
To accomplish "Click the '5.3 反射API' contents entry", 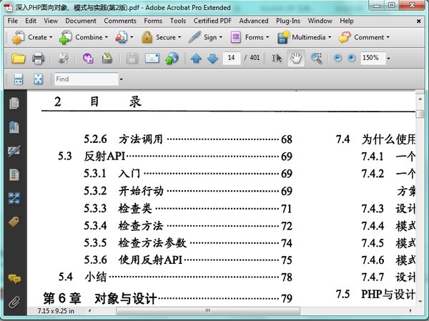I will pyautogui.click(x=175, y=157).
